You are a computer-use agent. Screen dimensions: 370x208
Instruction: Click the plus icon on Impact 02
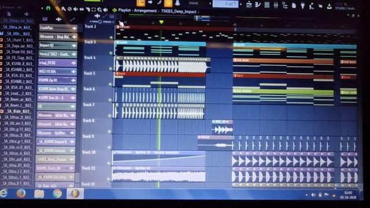click(x=74, y=46)
